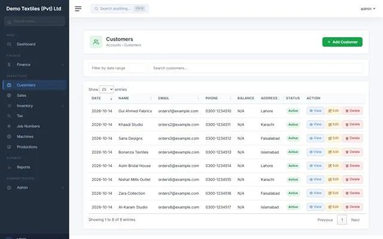
Task: Select page 1 in pagination
Action: (x=342, y=220)
